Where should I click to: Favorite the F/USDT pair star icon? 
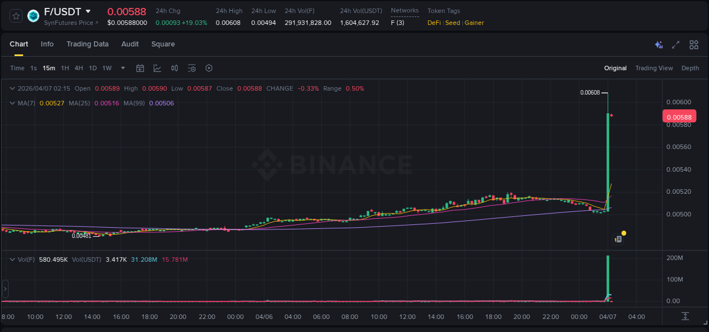15,16
